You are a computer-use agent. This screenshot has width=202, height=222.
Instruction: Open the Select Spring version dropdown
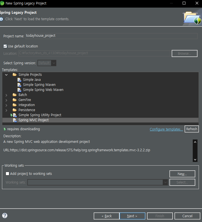click(47, 63)
